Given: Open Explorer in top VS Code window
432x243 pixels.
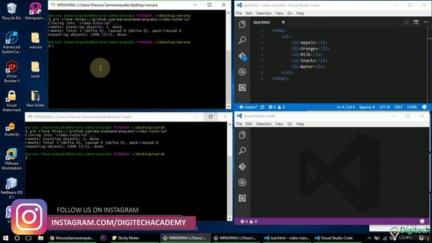Looking at the screenshot, I should pos(242,24).
